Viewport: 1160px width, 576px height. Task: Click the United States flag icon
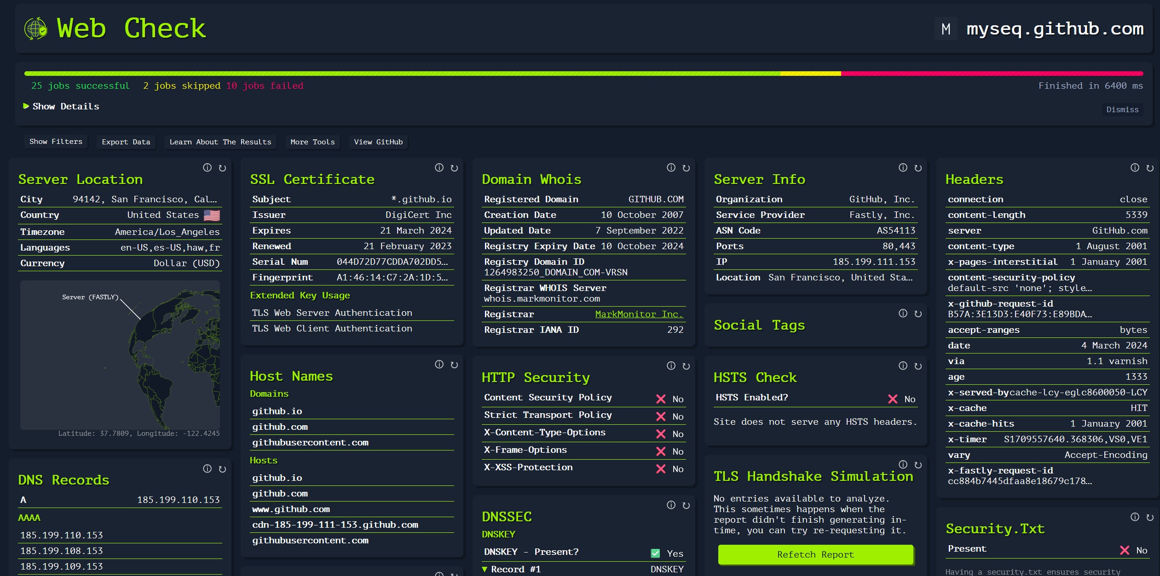tap(212, 215)
